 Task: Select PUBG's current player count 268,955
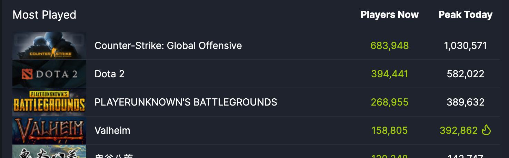[390, 102]
